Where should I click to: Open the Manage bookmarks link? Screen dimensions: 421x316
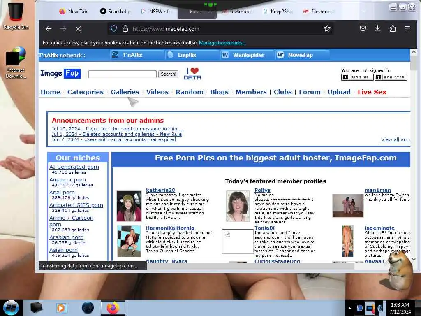pyautogui.click(x=222, y=43)
